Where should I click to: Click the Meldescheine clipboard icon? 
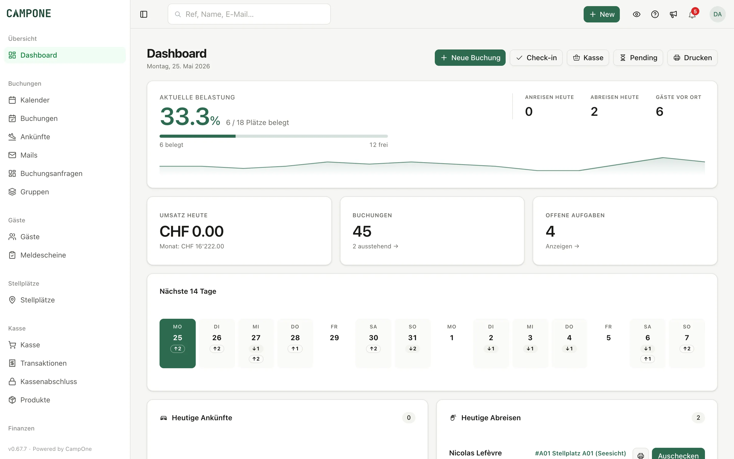pyautogui.click(x=12, y=255)
